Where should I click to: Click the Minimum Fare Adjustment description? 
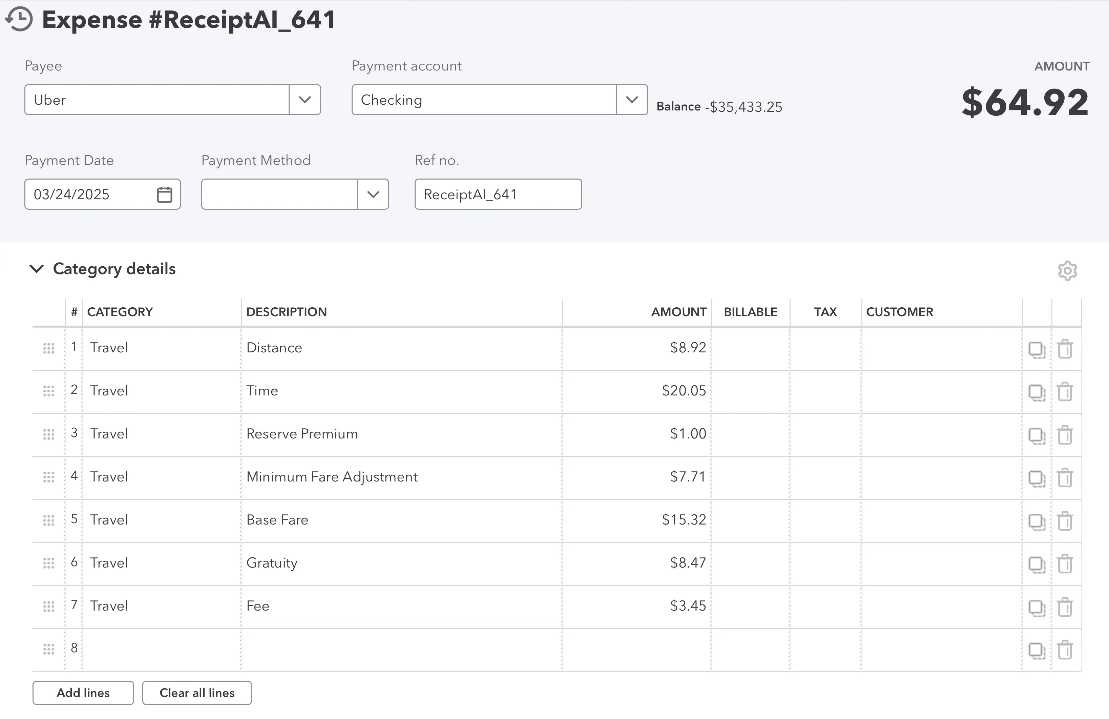402,477
